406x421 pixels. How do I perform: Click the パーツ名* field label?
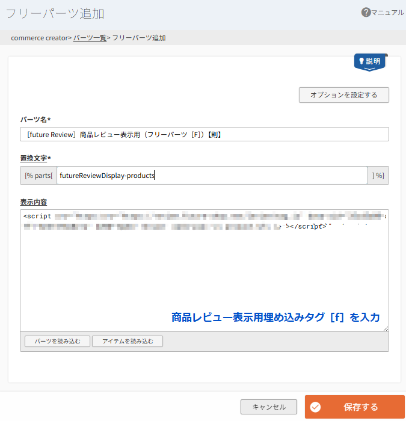35,120
